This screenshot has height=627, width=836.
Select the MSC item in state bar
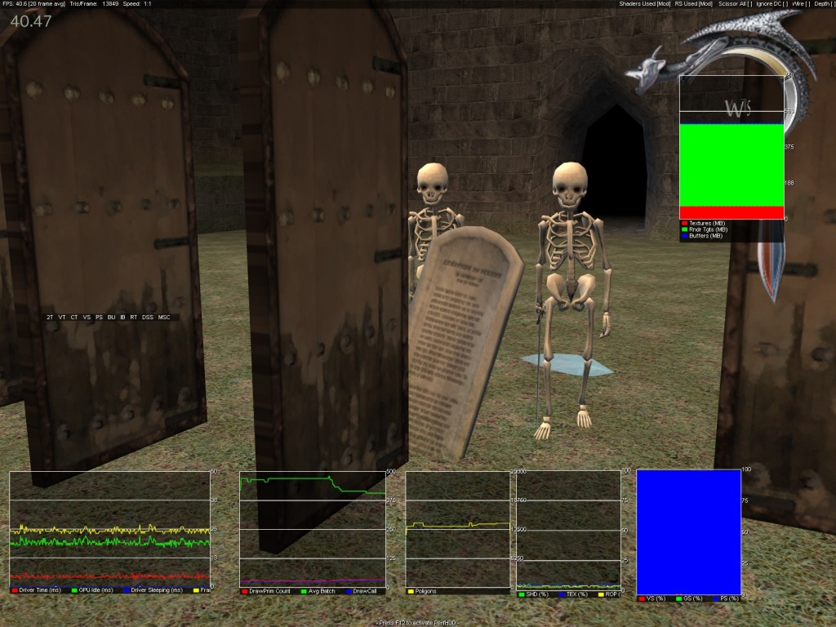(x=164, y=318)
